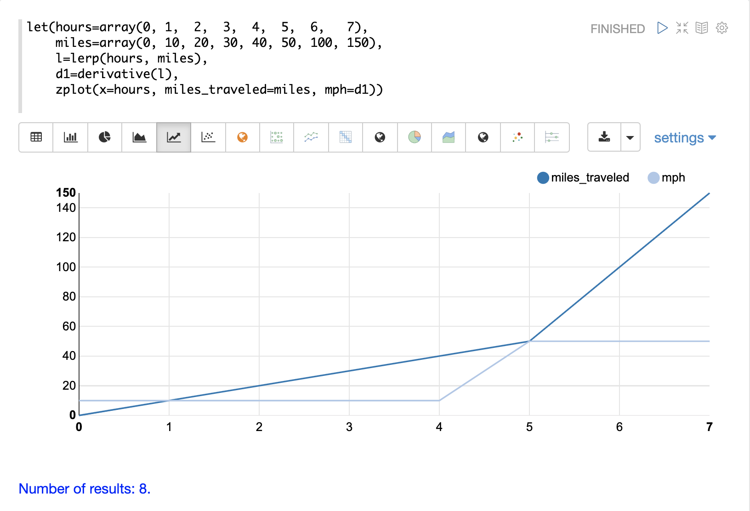Select the bar chart visualization

click(x=70, y=137)
